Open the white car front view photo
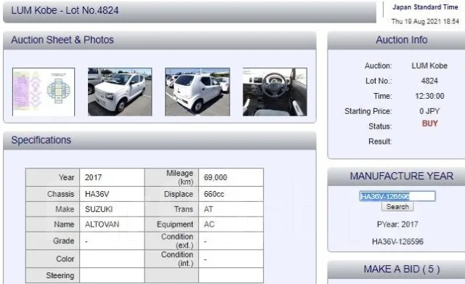The height and width of the screenshot is (284, 465). click(x=120, y=92)
